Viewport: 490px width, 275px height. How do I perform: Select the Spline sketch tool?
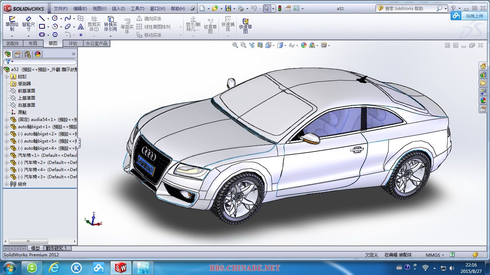[x=68, y=18]
